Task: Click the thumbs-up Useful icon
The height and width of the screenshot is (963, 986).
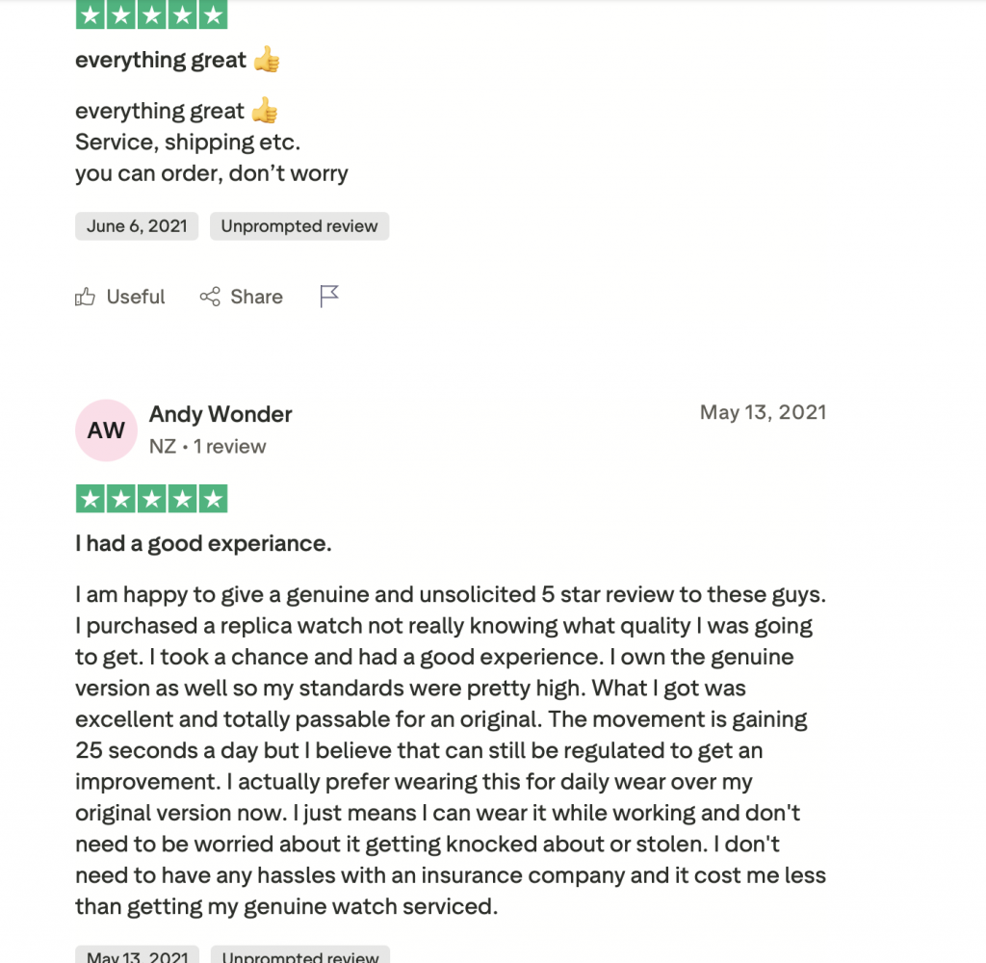Action: click(85, 297)
